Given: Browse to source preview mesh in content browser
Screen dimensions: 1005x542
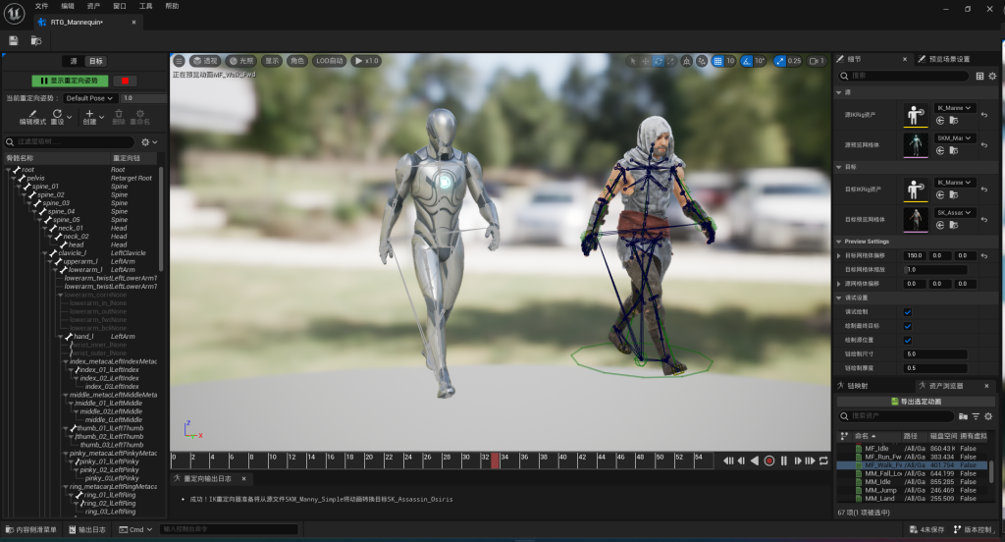Looking at the screenshot, I should pos(954,151).
